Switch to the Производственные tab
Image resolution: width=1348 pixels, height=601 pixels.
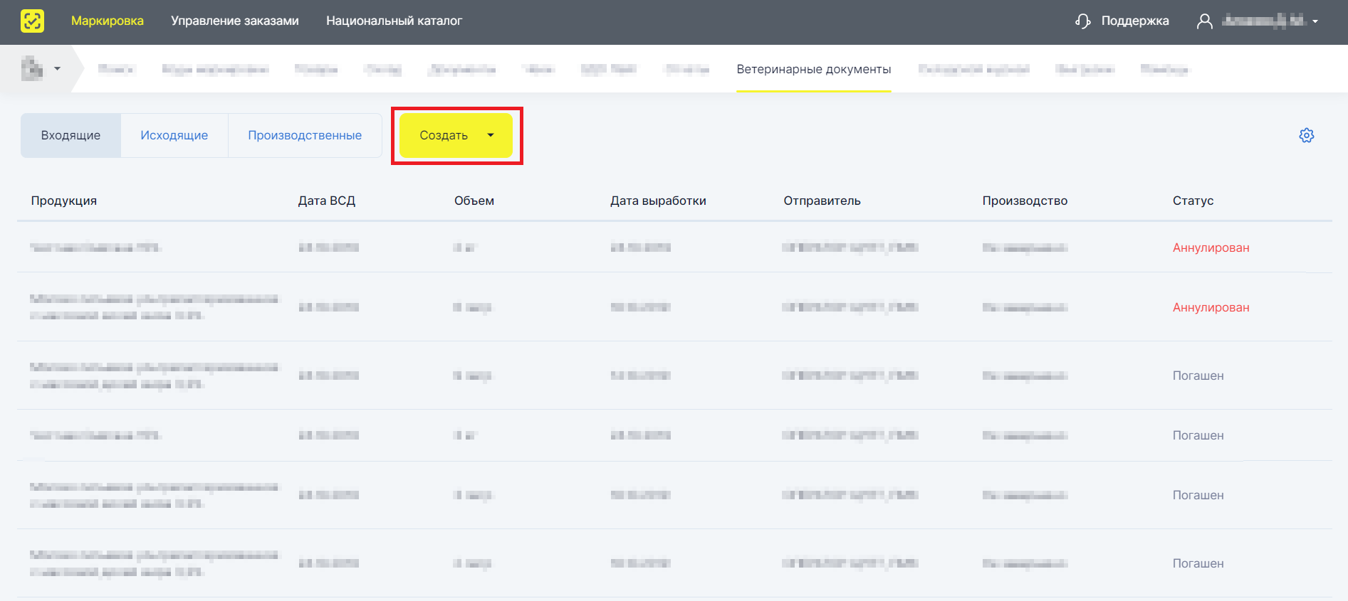pyautogui.click(x=305, y=135)
